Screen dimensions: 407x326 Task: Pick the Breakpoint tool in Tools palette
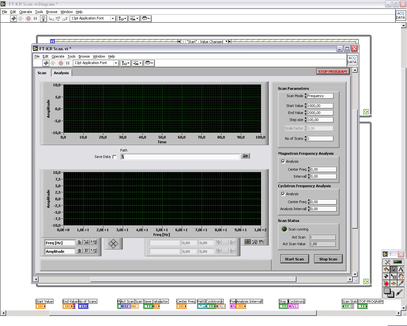coord(386,284)
